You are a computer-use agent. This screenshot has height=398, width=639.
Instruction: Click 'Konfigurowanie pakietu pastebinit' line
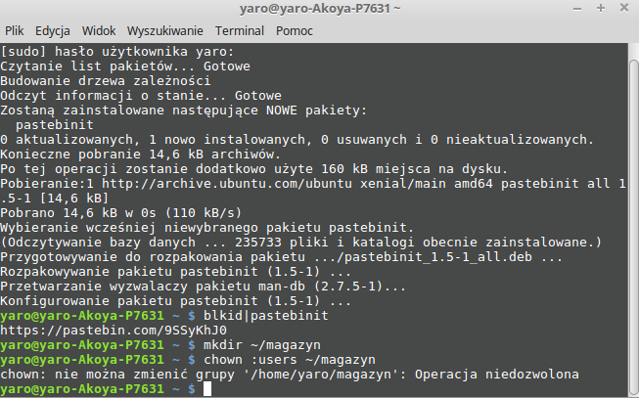(175, 301)
